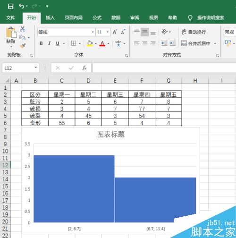Open the font size 11 dropdown
Image resolution: width=236 pixels, height=238 pixels.
click(108, 32)
